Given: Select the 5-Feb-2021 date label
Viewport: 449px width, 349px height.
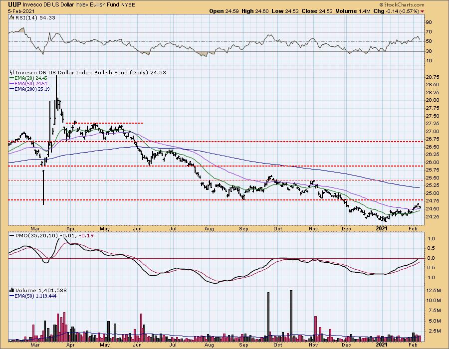Looking at the screenshot, I should (21, 11).
